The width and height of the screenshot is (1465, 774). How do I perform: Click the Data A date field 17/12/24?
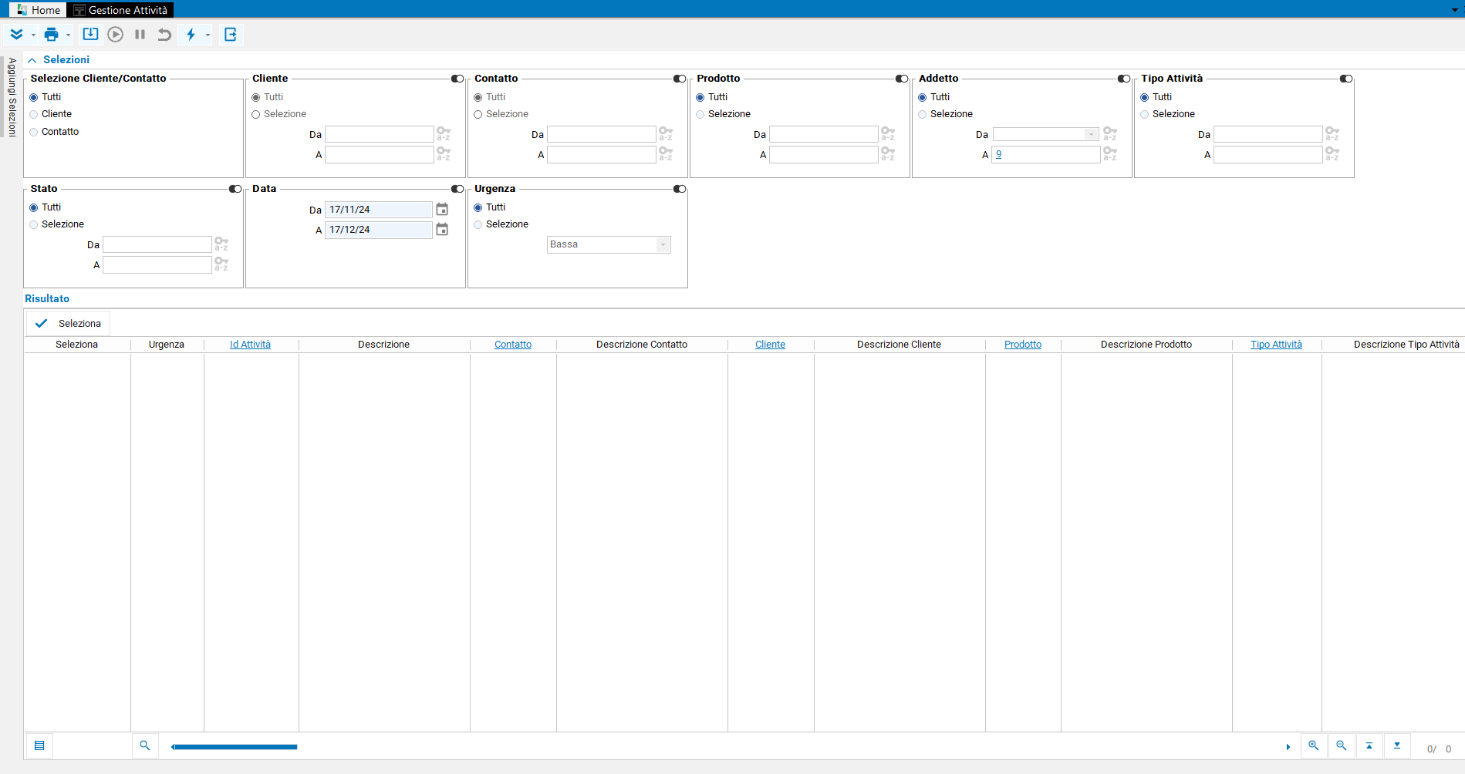[x=378, y=230]
